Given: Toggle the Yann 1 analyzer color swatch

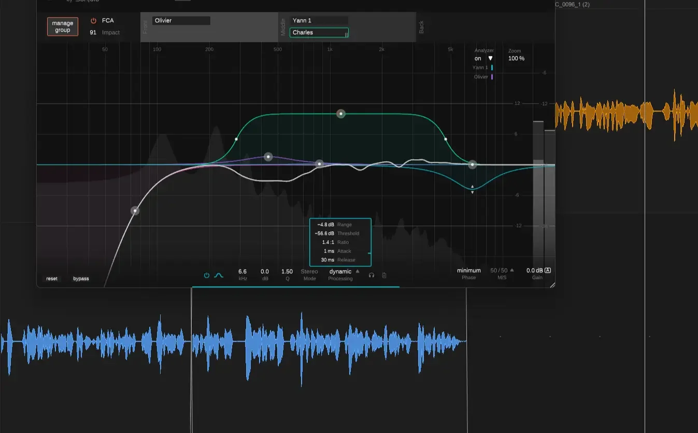Looking at the screenshot, I should click(x=492, y=67).
